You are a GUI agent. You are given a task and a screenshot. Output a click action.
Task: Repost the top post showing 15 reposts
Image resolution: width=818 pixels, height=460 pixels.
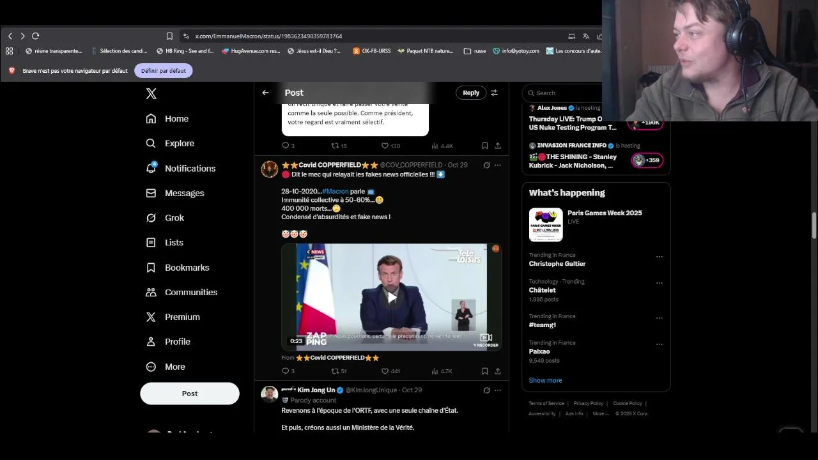click(x=339, y=146)
